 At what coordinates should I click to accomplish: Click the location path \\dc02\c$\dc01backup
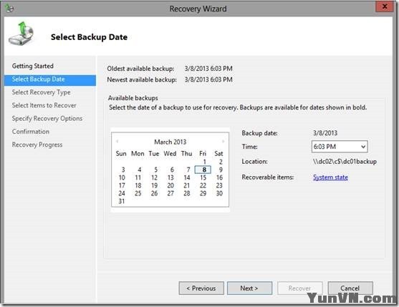pos(345,162)
